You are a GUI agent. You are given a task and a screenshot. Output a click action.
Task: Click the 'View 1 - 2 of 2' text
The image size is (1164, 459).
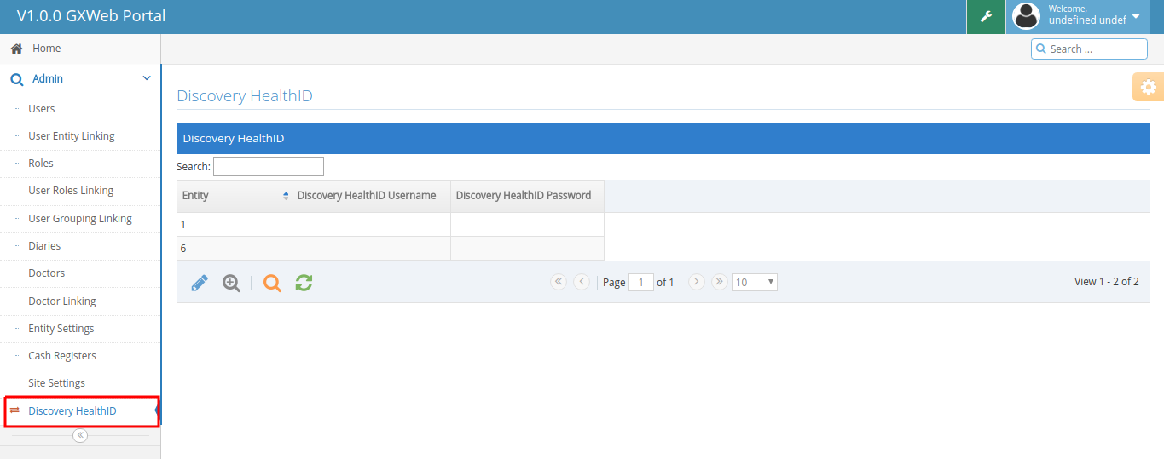(1106, 282)
